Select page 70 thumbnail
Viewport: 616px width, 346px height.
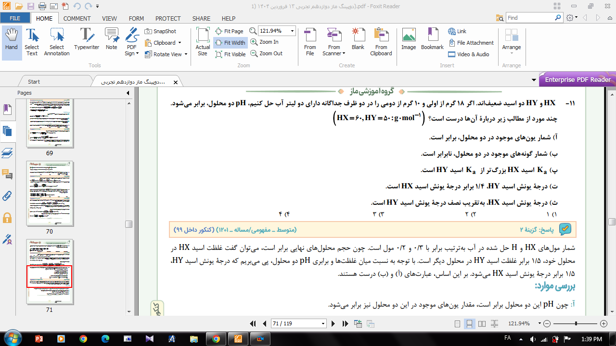pyautogui.click(x=50, y=194)
